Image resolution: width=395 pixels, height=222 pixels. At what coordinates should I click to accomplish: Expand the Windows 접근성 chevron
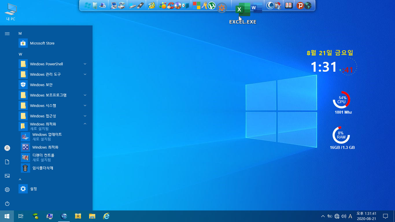tap(85, 116)
